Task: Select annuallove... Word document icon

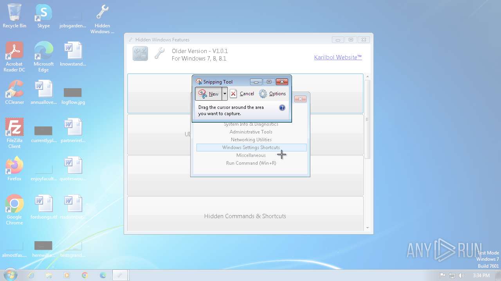Action: pyautogui.click(x=43, y=92)
